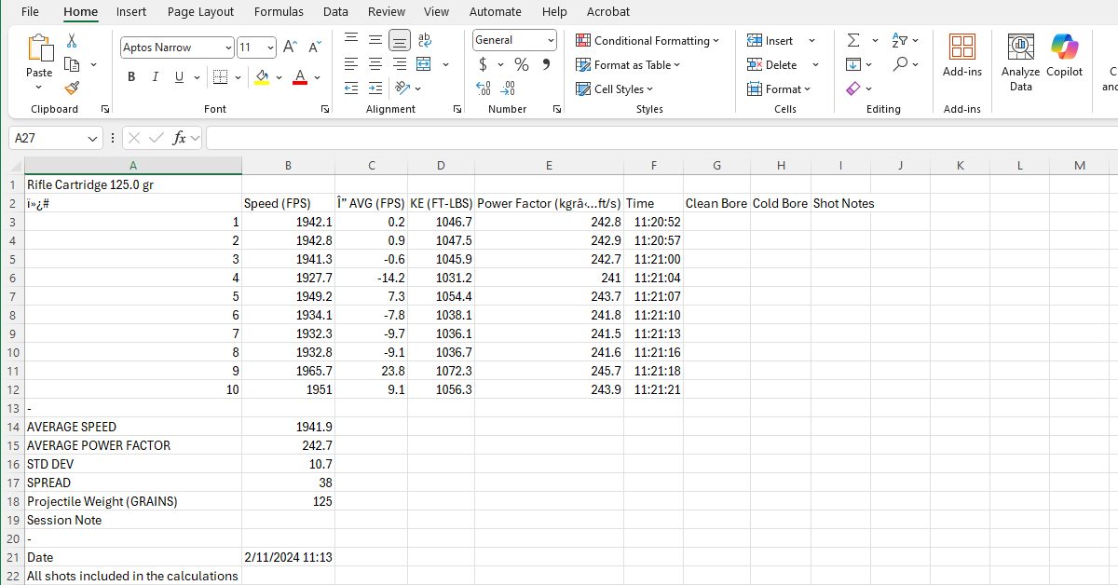Toggle Bold formatting
The image size is (1118, 585).
click(x=131, y=76)
